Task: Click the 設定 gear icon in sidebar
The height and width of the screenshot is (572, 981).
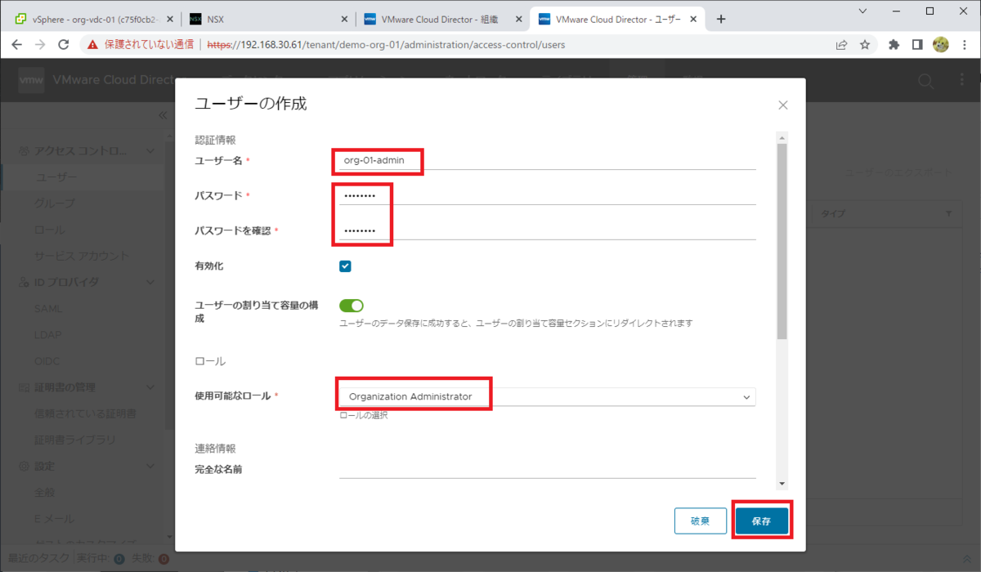Action: point(25,466)
